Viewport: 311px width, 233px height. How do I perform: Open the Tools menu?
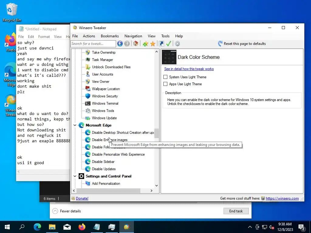[x=165, y=36]
